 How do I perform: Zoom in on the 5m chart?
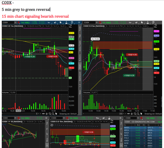click(x=135, y=114)
